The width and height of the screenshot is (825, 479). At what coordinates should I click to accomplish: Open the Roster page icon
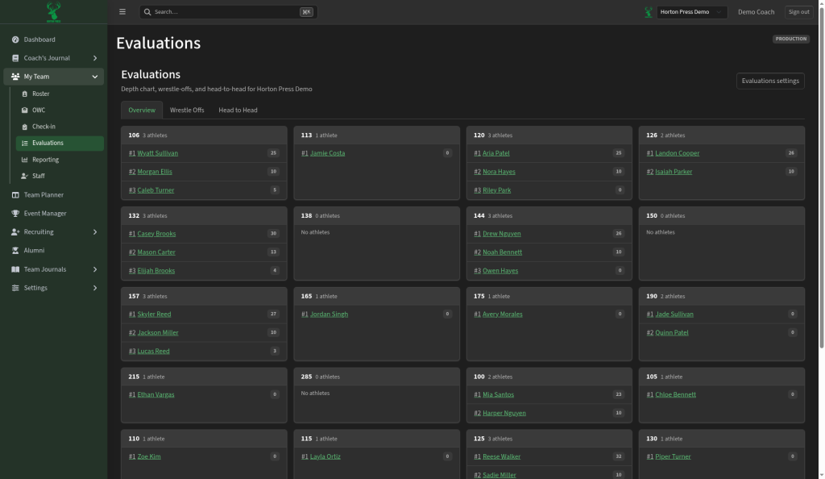[25, 94]
